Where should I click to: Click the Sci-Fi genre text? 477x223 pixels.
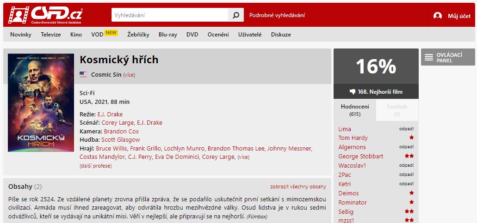pyautogui.click(x=87, y=93)
